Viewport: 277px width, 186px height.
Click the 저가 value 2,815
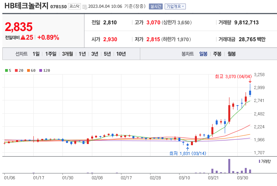pos(153,39)
